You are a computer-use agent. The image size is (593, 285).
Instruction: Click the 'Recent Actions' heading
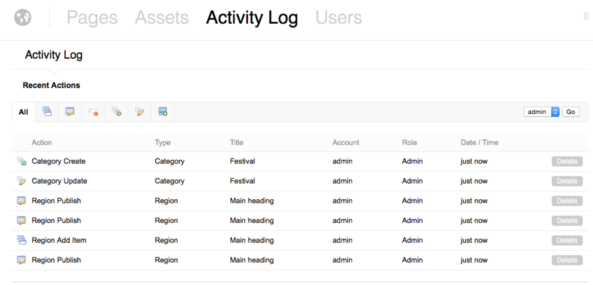click(x=52, y=85)
